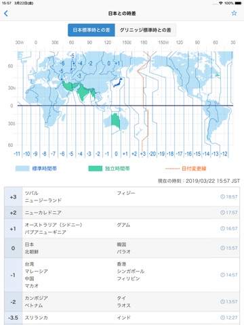Click the clock icon next to 15:57
244x325 pixels.
click(222, 248)
